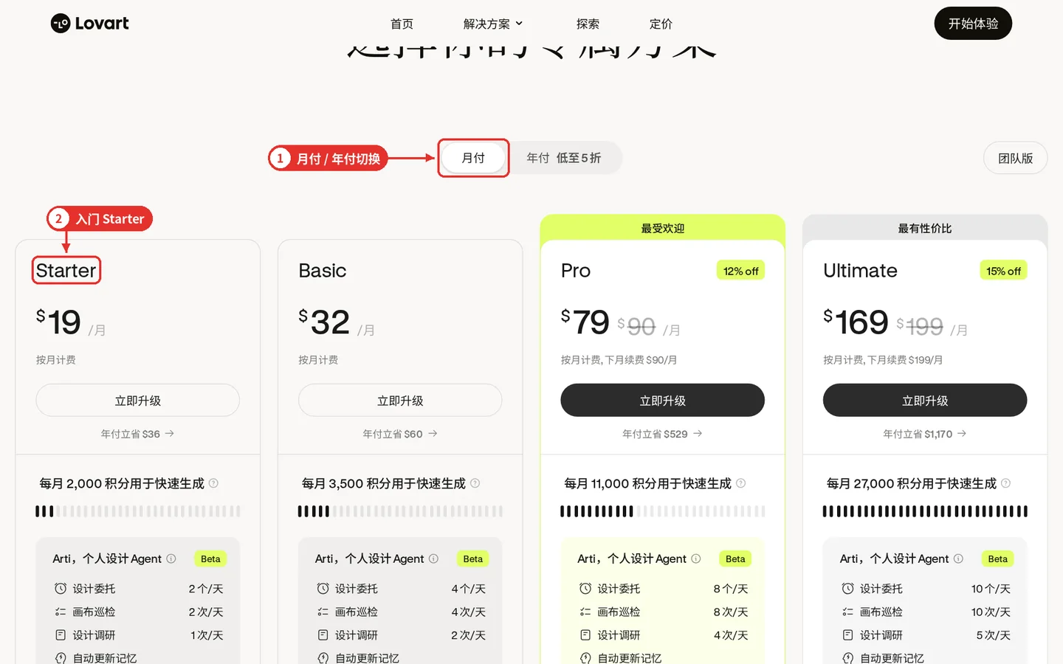Screen dimensions: 1063x664
Task: Select the Pro plan title
Action: (x=576, y=271)
